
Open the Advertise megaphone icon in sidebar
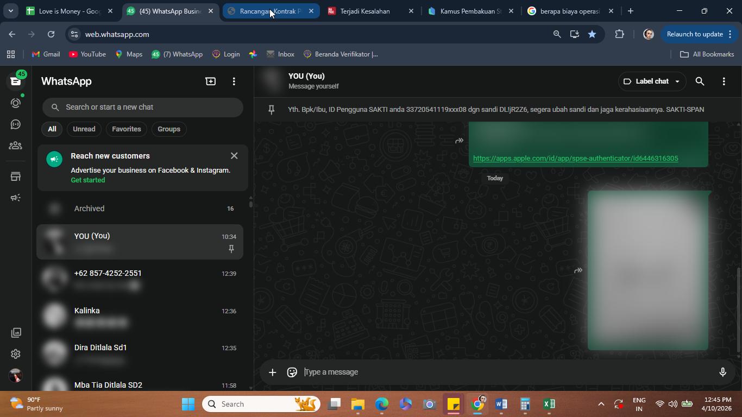[x=16, y=198]
